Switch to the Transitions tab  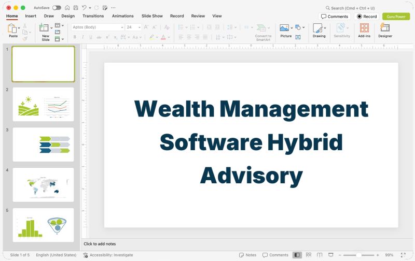coord(93,16)
